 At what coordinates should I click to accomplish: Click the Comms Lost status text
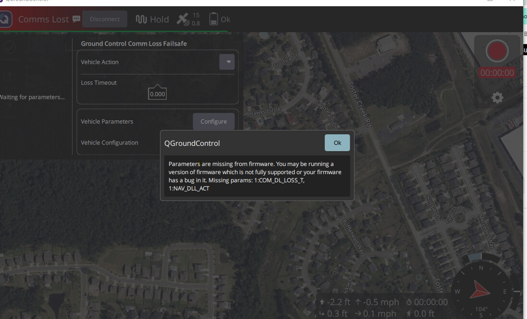pyautogui.click(x=44, y=19)
